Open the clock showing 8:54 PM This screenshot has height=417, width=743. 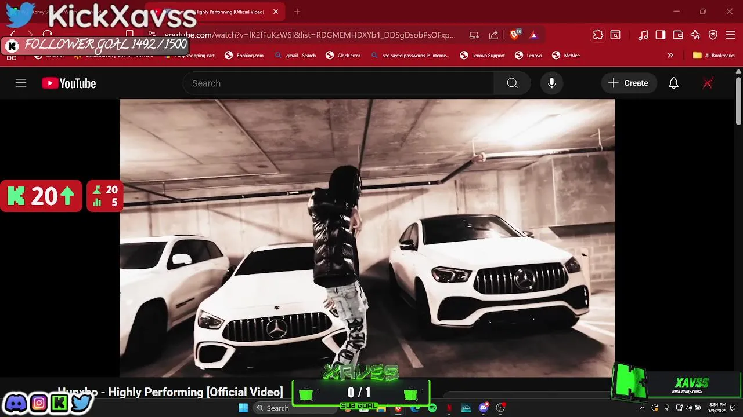coord(717,408)
